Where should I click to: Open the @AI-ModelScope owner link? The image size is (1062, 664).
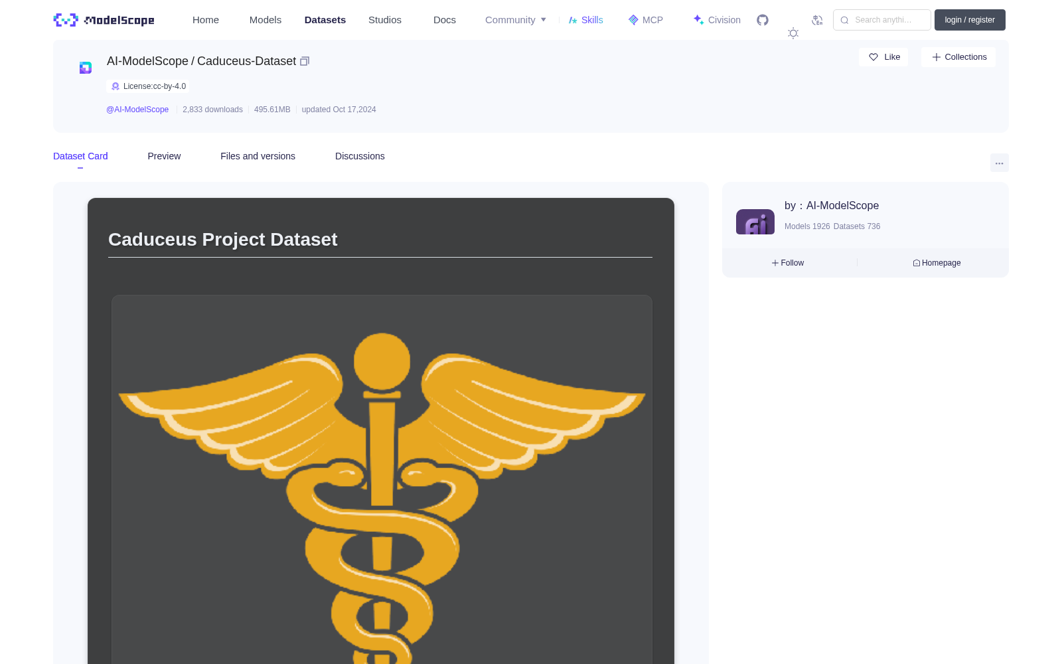[x=137, y=110]
